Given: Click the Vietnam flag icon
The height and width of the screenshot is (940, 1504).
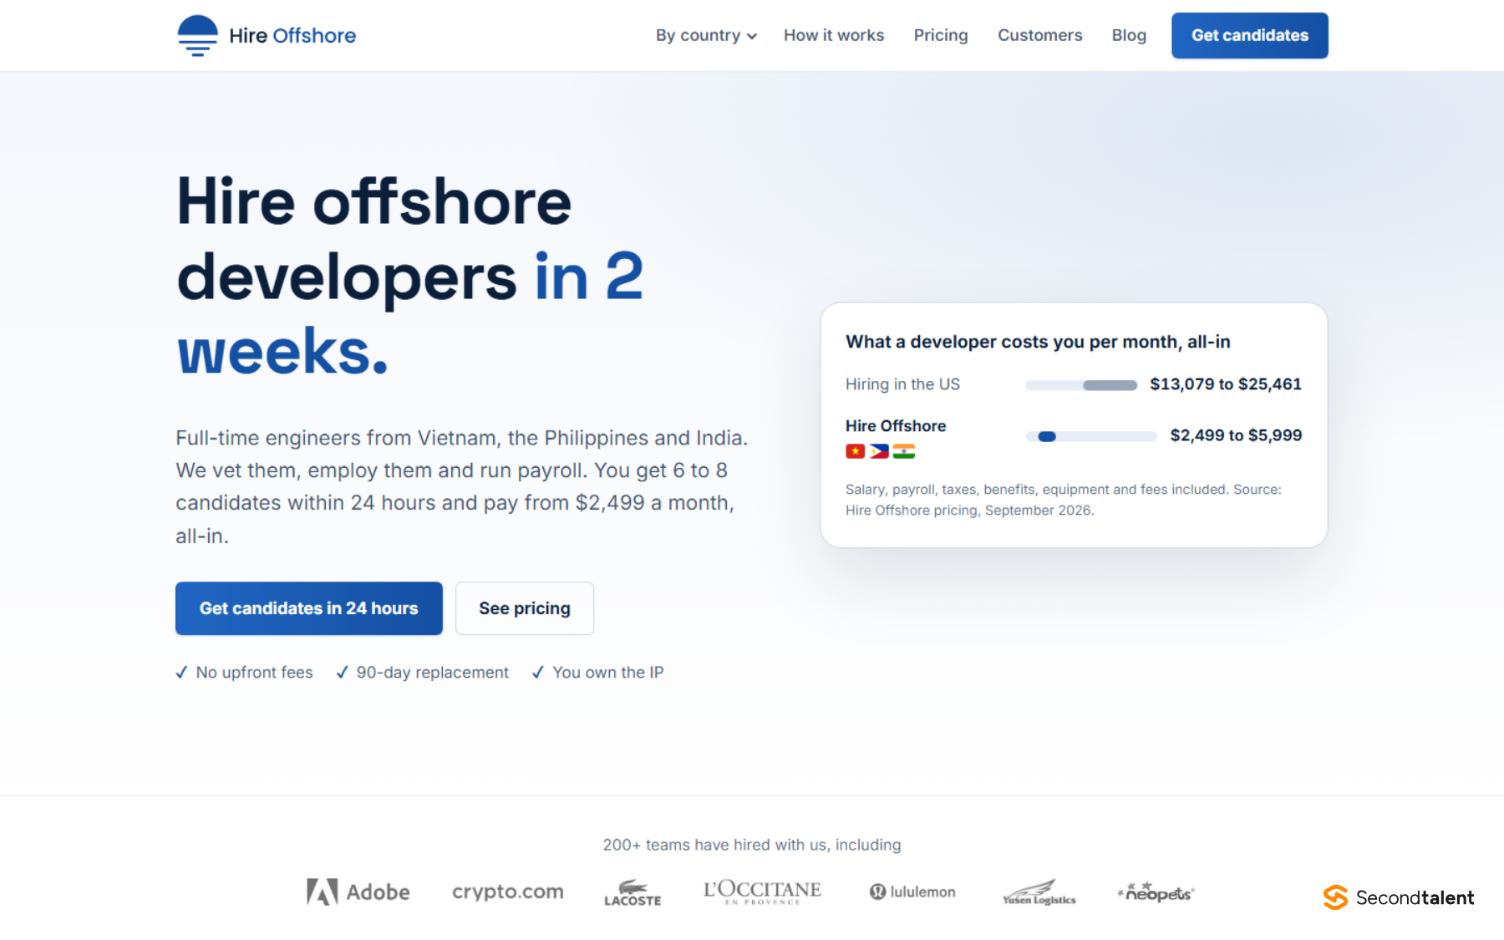Looking at the screenshot, I should 855,451.
